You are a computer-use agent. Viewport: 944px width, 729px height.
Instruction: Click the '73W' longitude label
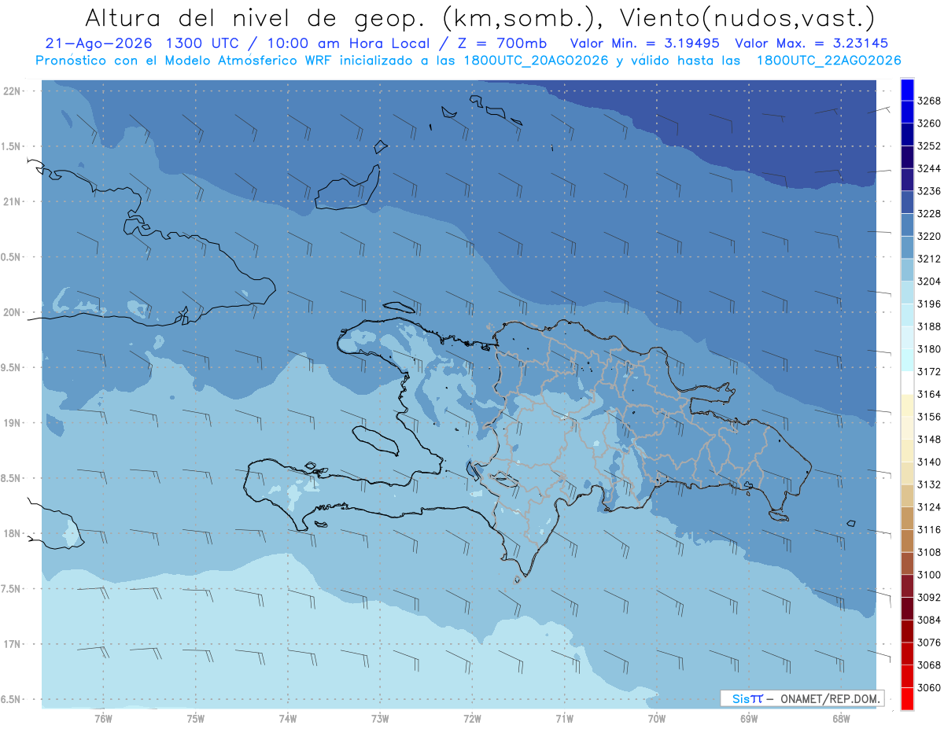pos(380,718)
